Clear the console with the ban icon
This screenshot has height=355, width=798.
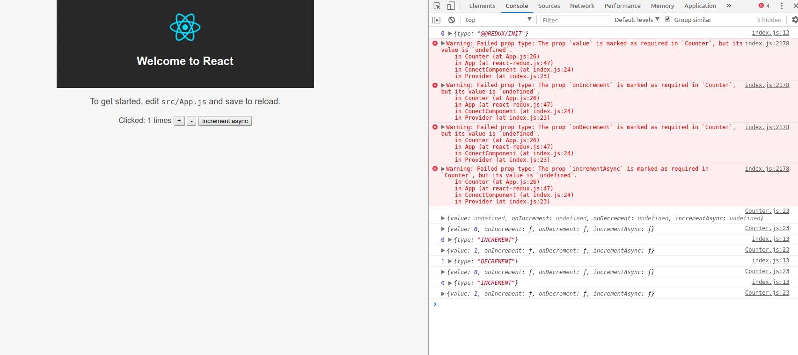pyautogui.click(x=452, y=20)
